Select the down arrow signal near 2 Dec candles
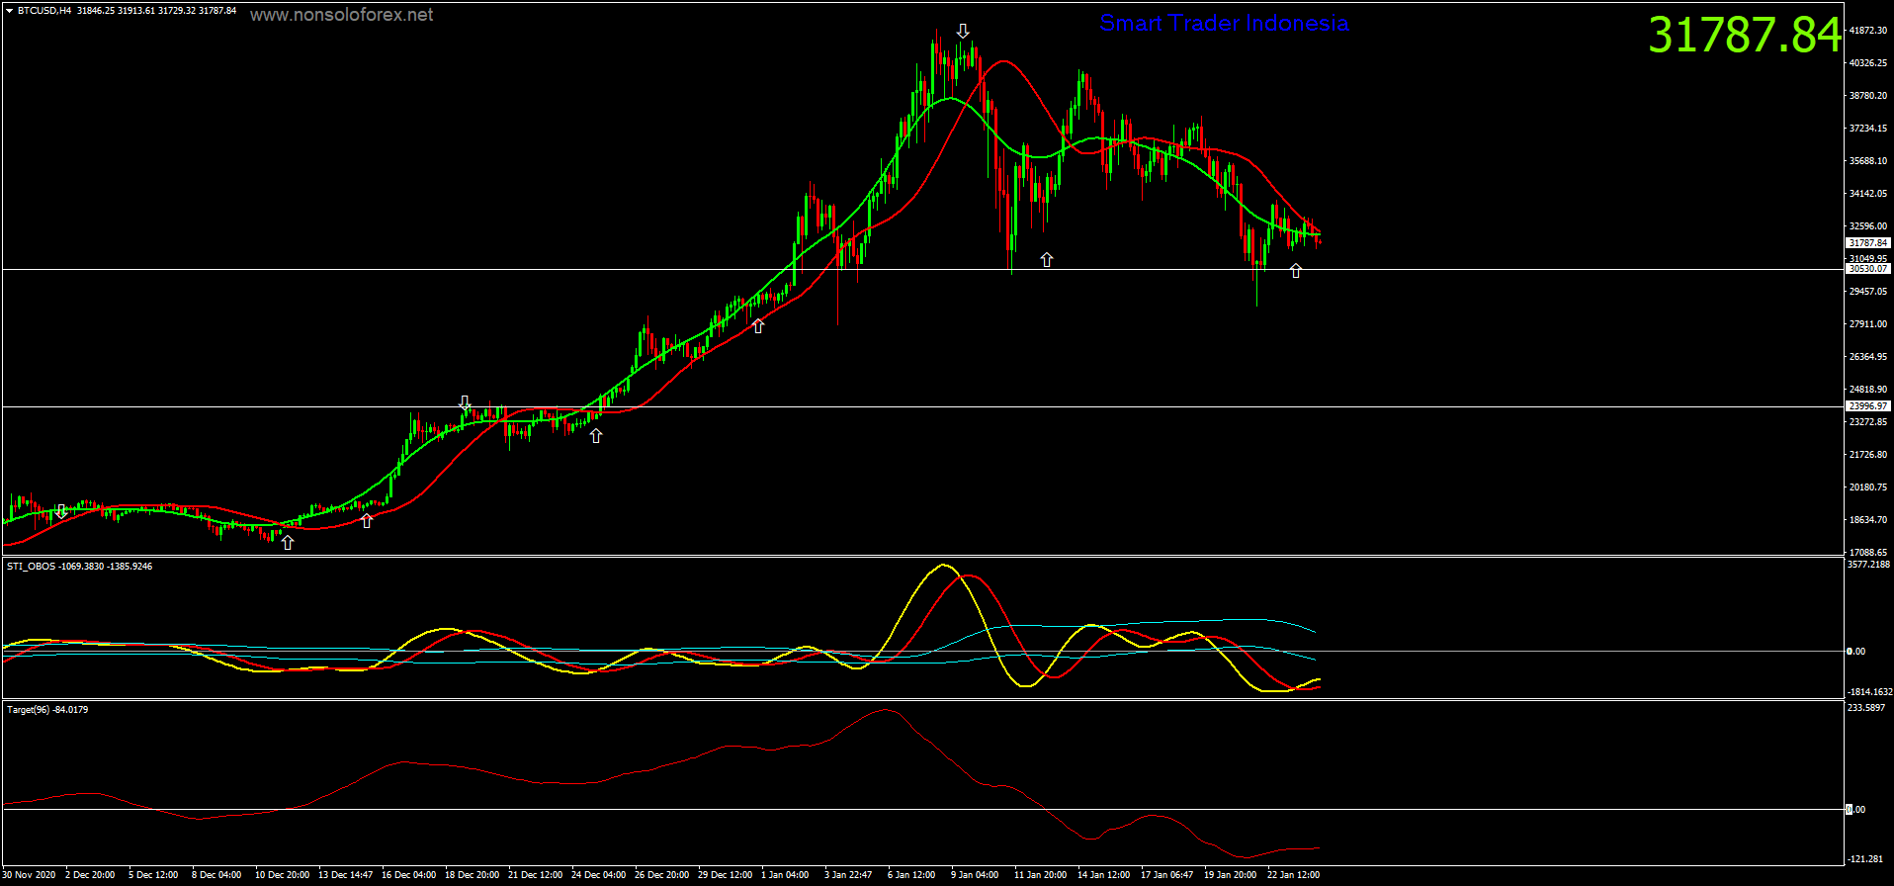 (x=61, y=511)
